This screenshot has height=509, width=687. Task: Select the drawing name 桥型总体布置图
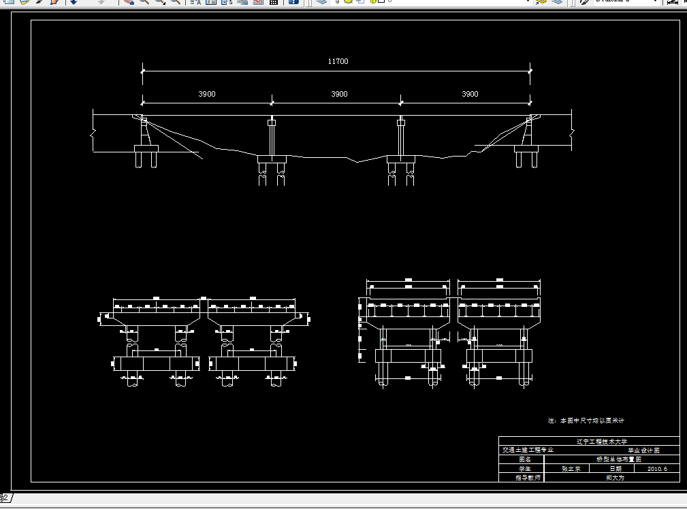(619, 459)
